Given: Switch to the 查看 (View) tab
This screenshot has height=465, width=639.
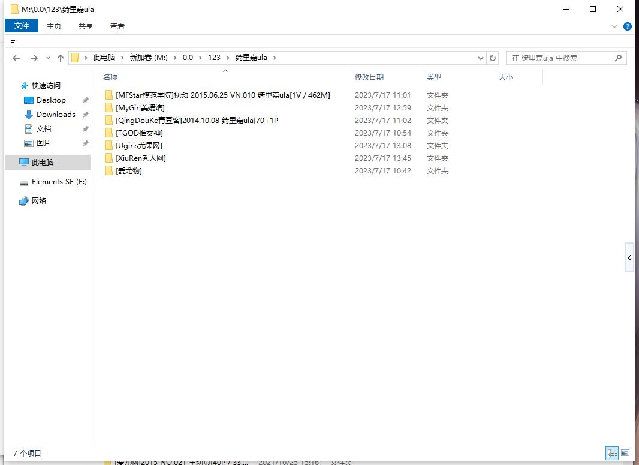Looking at the screenshot, I should pos(117,26).
